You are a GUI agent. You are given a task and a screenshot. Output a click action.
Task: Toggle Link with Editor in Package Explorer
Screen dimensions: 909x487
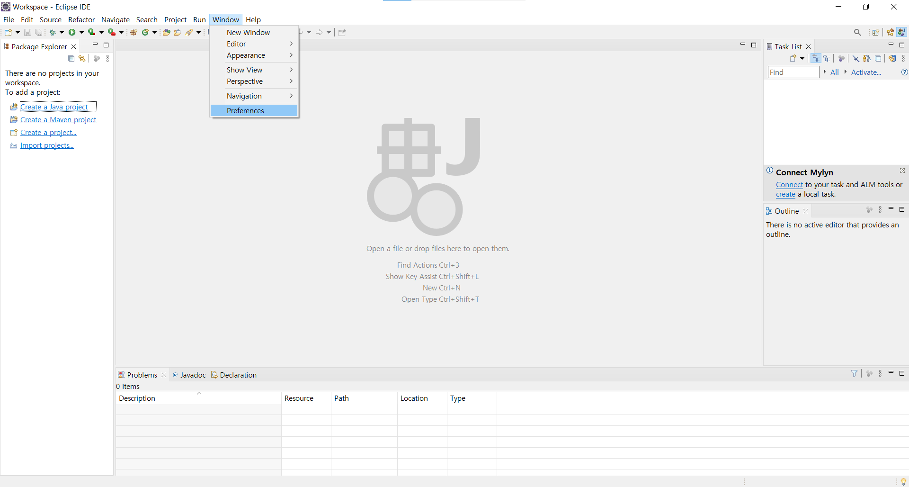tap(82, 59)
